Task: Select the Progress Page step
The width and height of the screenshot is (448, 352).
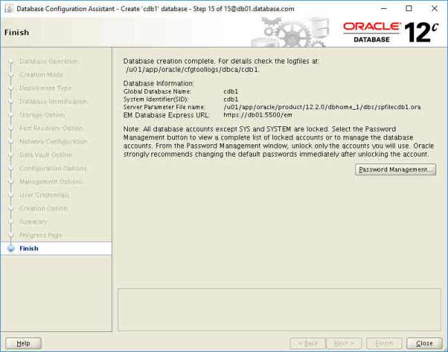Action: coord(40,235)
